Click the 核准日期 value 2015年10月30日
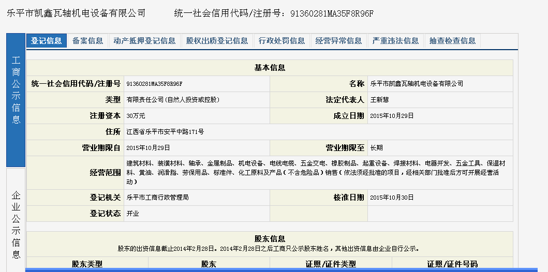Viewport: 548px width, 272px height. [392, 198]
